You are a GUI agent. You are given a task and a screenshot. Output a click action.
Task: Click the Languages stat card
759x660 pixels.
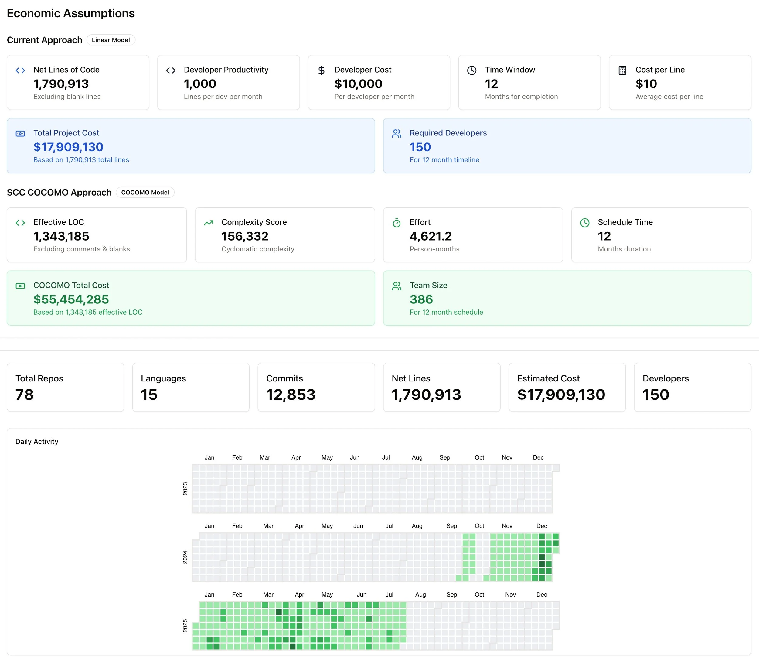tap(191, 387)
